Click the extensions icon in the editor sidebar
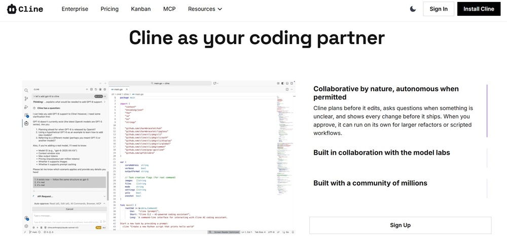Screen dimensions: 507x242 click(26, 115)
